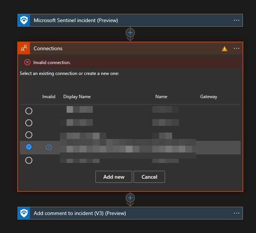The height and width of the screenshot is (233, 256).
Task: Click the Invalid column header
Action: point(49,97)
